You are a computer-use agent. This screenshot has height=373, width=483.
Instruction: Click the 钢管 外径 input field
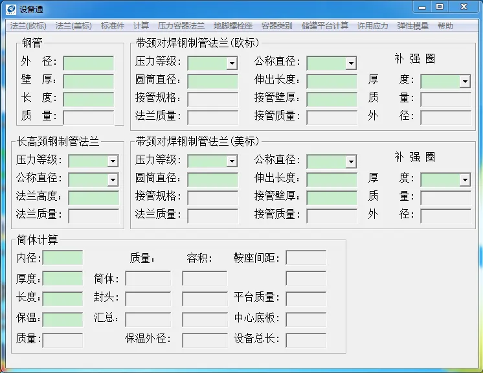pyautogui.click(x=88, y=63)
